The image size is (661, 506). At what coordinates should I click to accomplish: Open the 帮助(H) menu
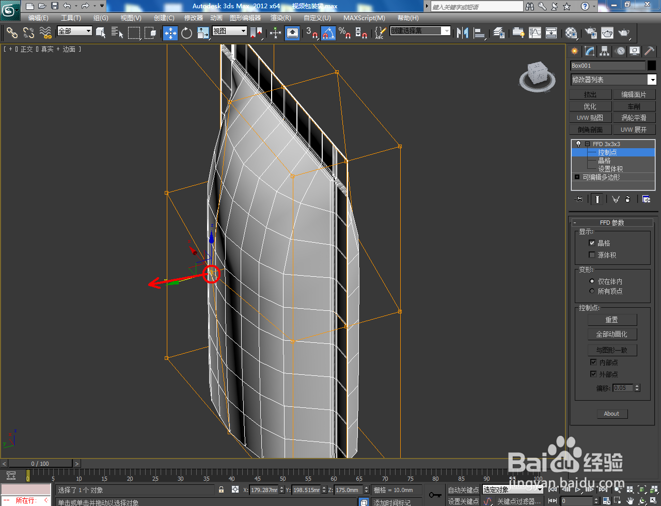coord(408,18)
